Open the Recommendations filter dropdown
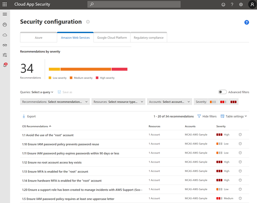This screenshot has width=257, height=203. pyautogui.click(x=55, y=102)
